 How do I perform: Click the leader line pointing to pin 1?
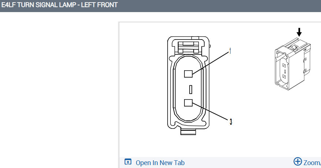pos(210,63)
